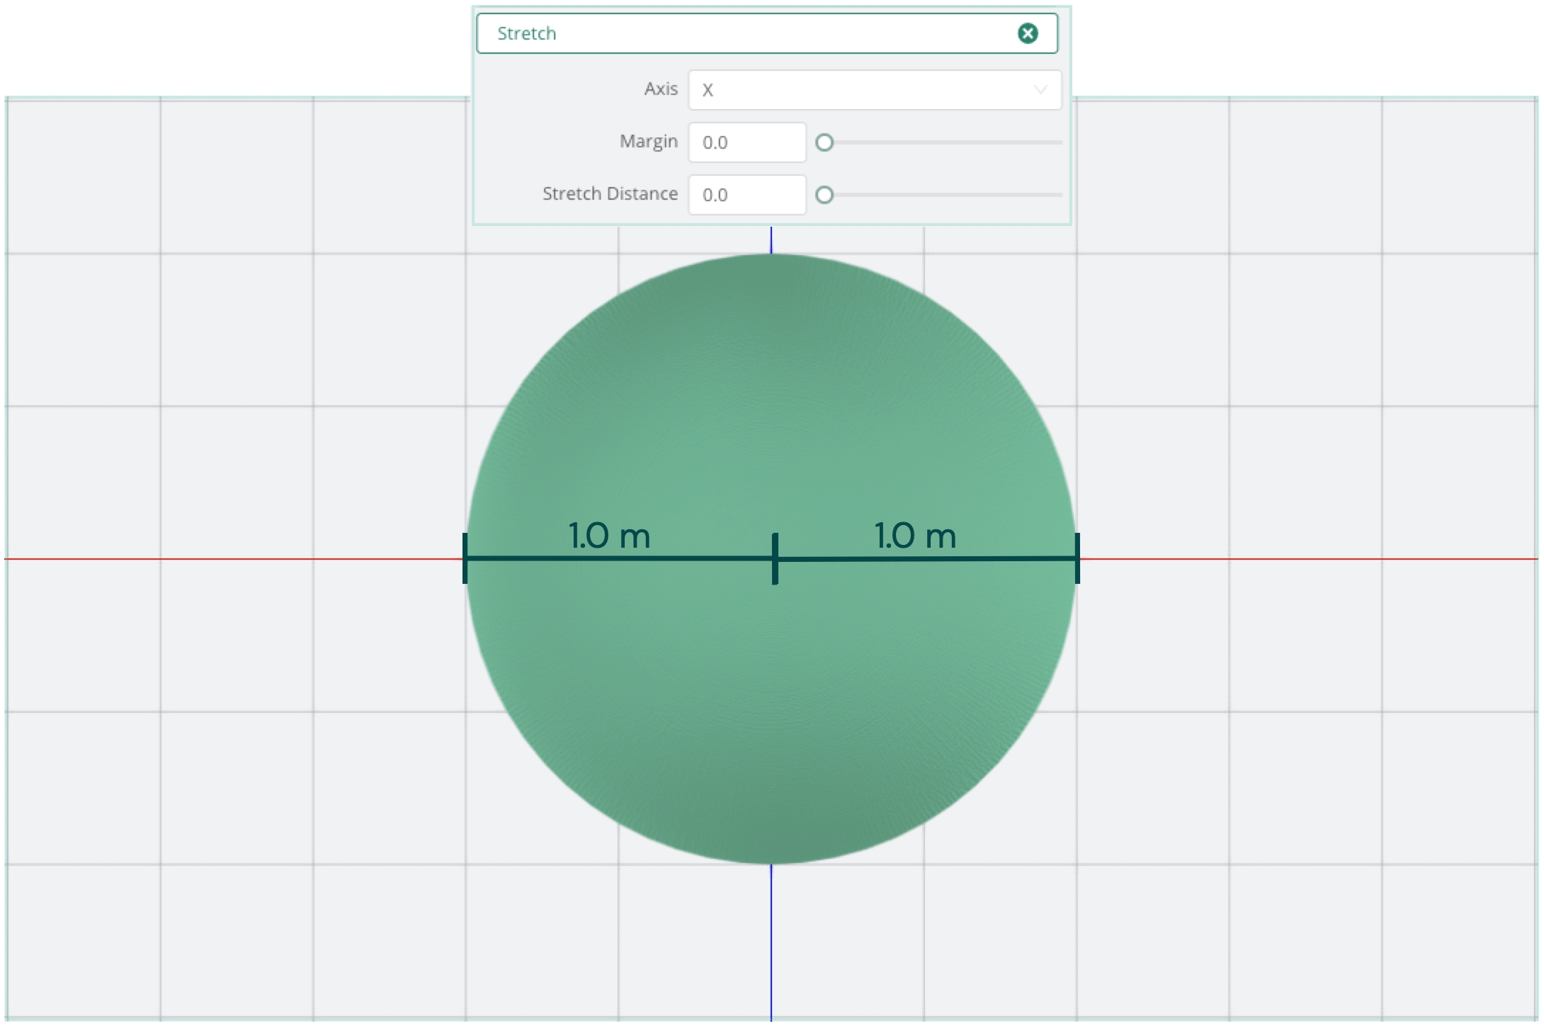Click the left end tick of the dimension line
Screen dimensions: 1544x1026
(465, 558)
